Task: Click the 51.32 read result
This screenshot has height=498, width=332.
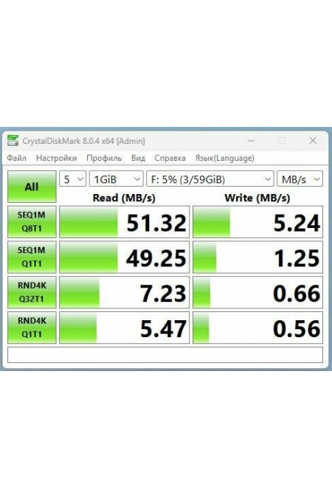Action: [124, 222]
